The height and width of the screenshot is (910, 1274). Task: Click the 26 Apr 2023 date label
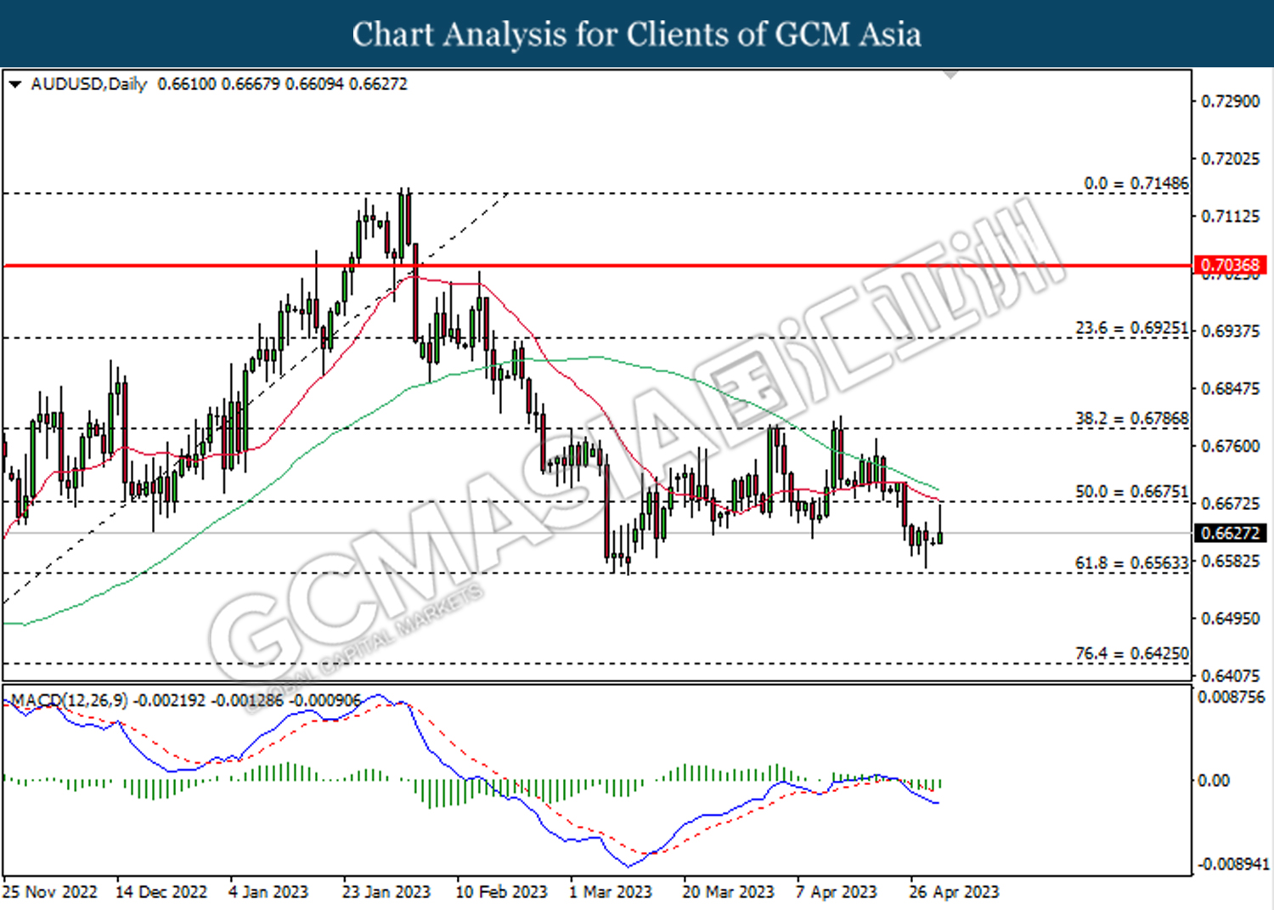[x=954, y=891]
